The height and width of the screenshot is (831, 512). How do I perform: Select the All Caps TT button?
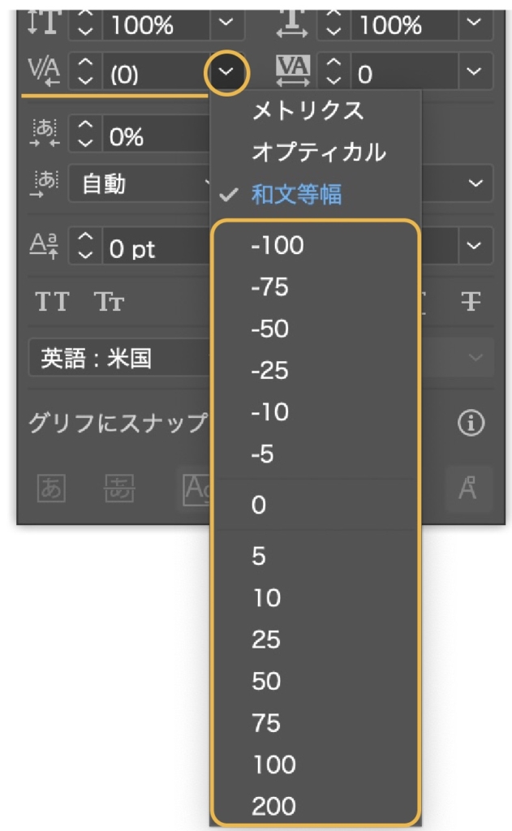click(52, 302)
